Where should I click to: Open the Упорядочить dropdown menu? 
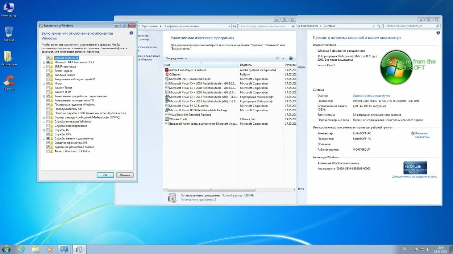click(177, 58)
